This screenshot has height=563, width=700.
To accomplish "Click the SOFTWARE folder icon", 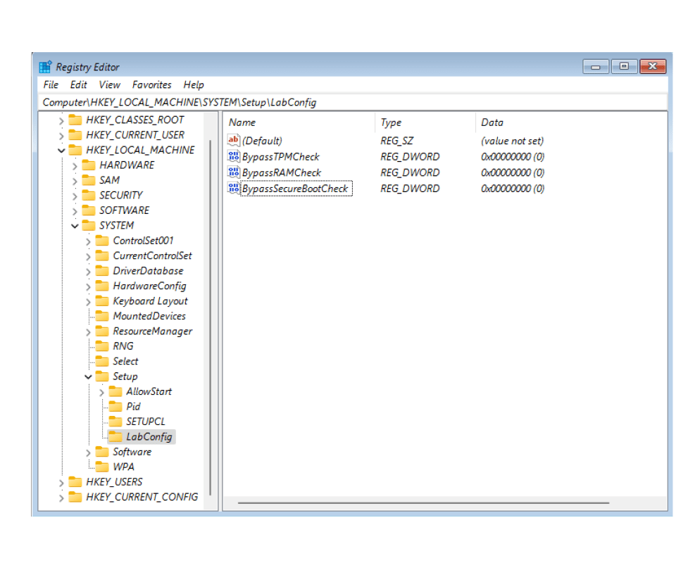I will click(x=89, y=210).
